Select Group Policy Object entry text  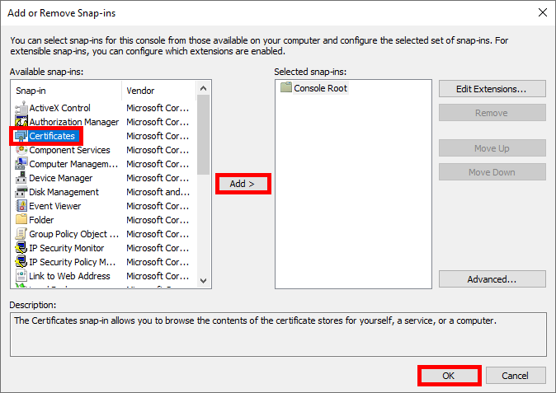(73, 234)
